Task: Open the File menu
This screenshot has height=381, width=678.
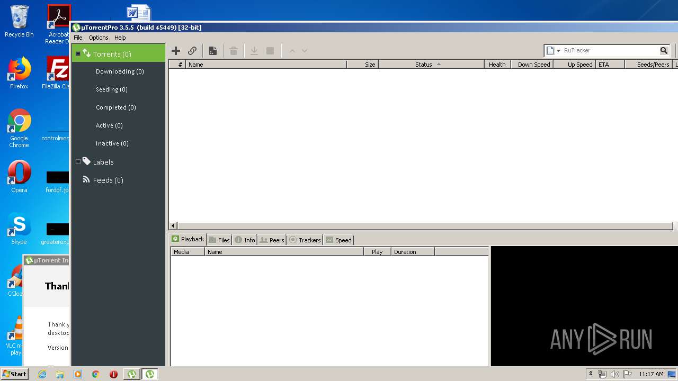Action: (x=78, y=38)
